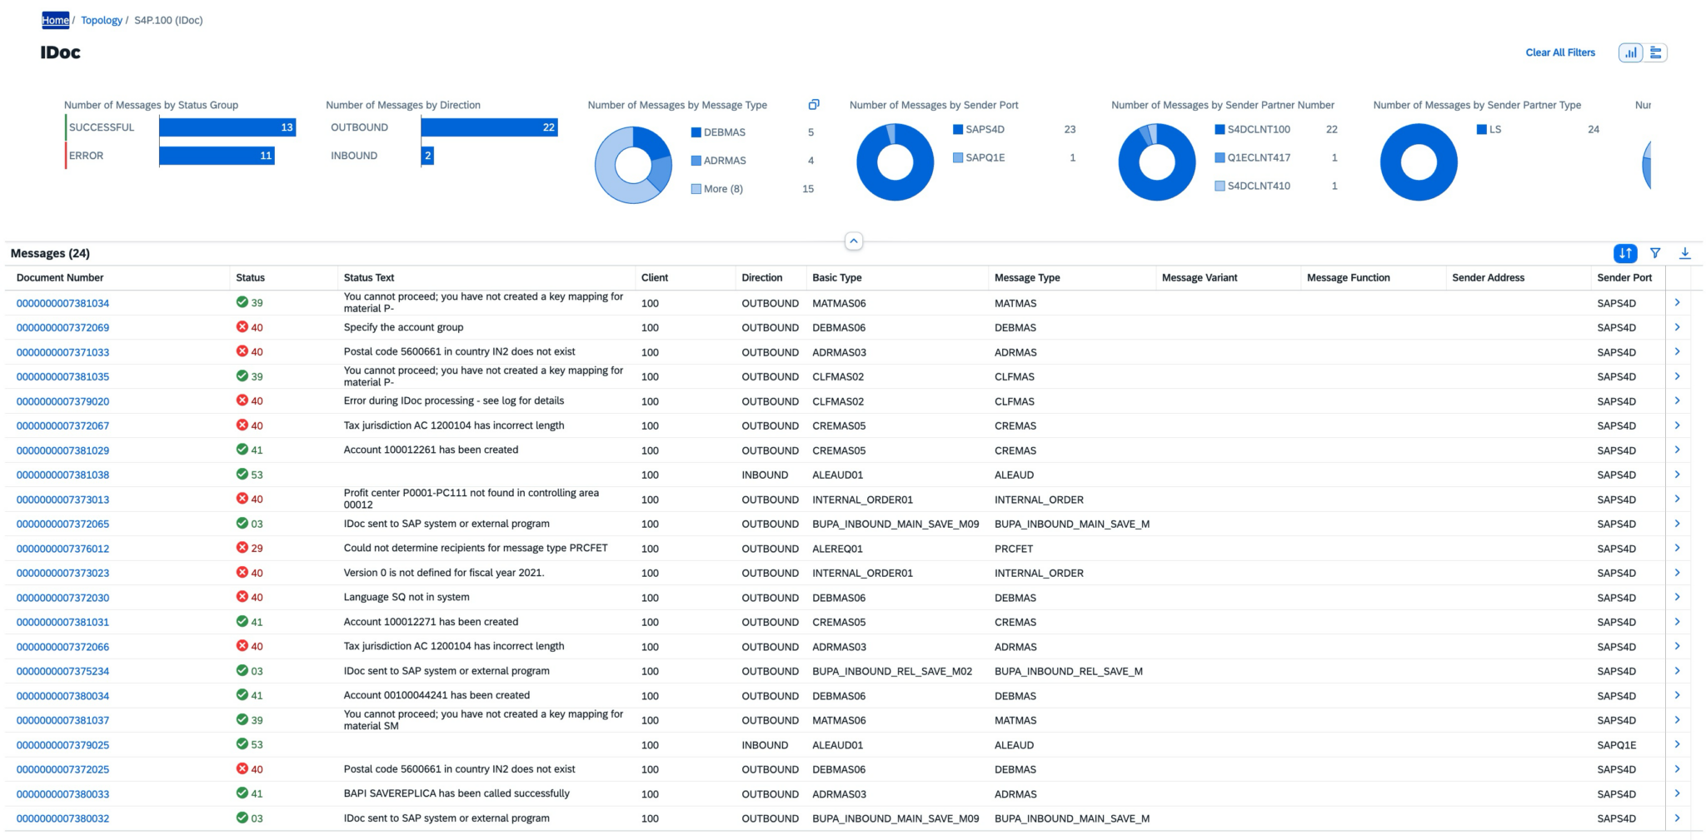Screen dimensions: 1706x840
Task: Click the green success icon for document 0000000007381038
Action: click(242, 475)
